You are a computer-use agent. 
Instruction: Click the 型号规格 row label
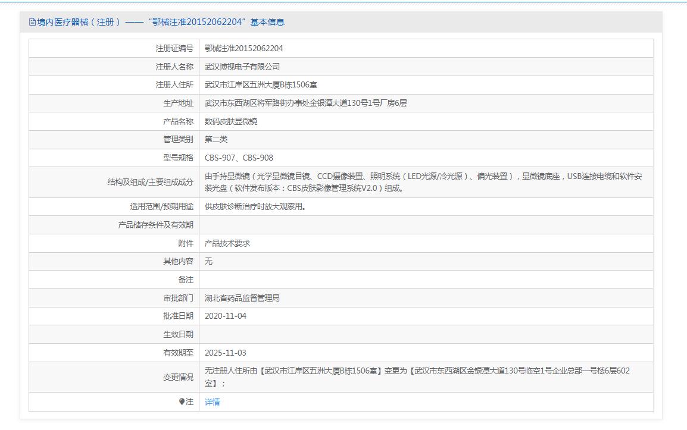point(179,158)
